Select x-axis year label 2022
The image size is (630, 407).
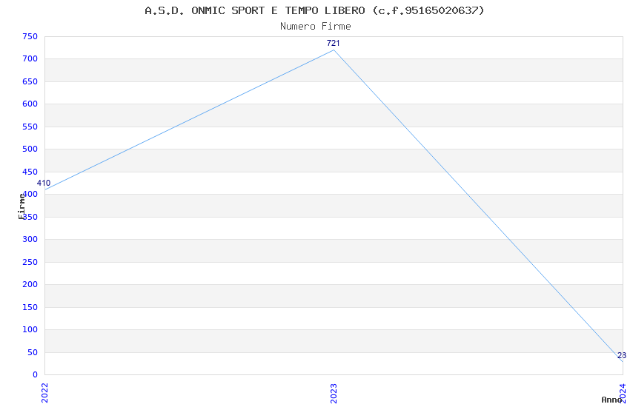[44, 392]
